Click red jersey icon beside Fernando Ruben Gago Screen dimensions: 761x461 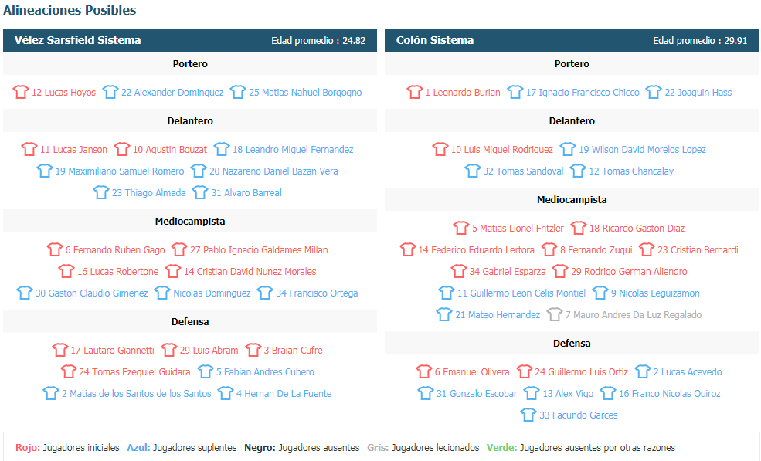[55, 250]
